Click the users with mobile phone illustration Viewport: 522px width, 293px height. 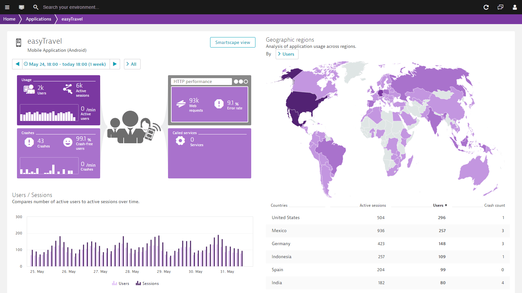[x=134, y=127]
